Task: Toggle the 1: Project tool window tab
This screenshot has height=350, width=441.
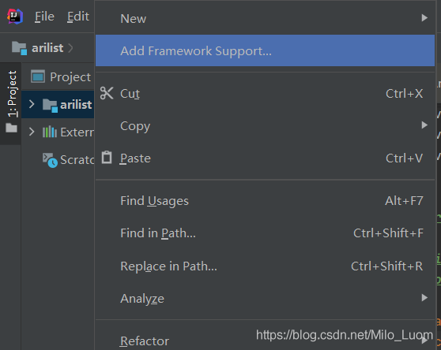Action: coord(11,94)
